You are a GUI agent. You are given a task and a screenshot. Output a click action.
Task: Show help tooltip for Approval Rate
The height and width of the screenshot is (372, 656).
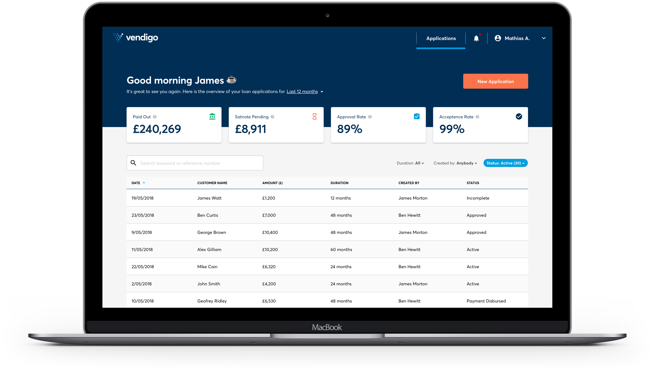tap(370, 117)
